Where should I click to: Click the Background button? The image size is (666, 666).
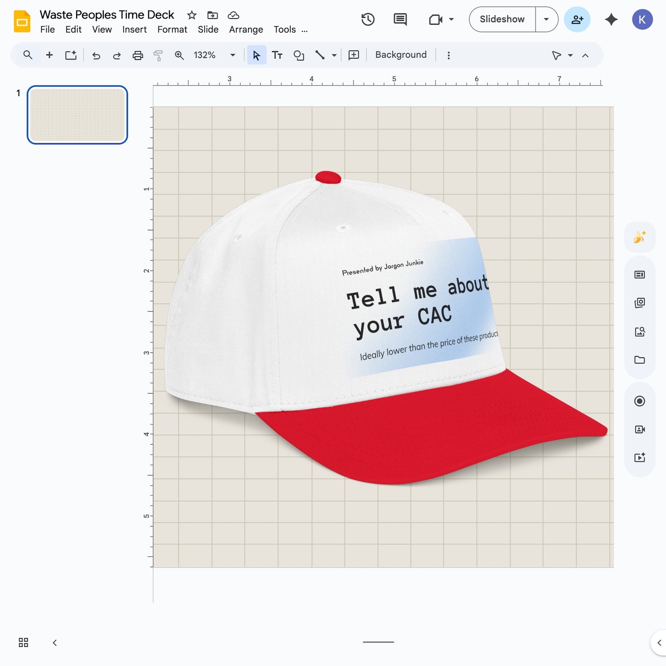400,54
